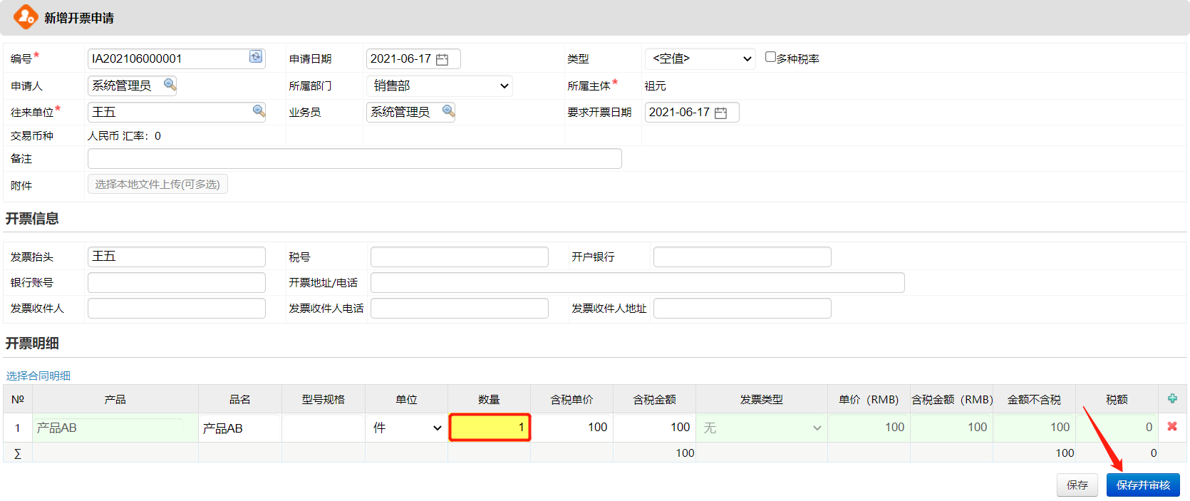The height and width of the screenshot is (501, 1190).
Task: Click the 备注 text field
Action: (x=354, y=158)
